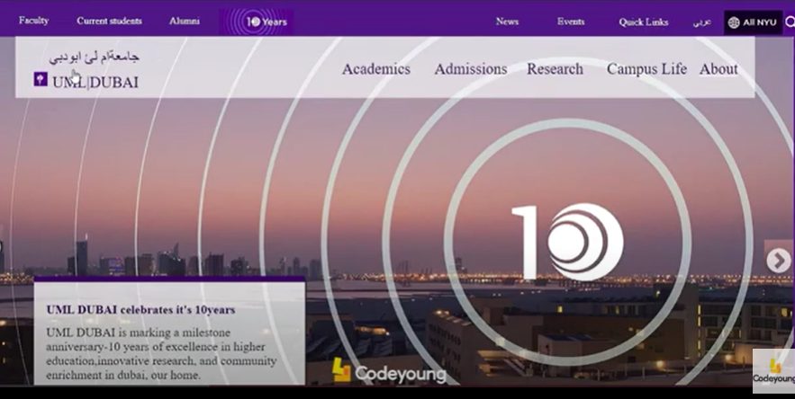Click the Codeyoung logo at bottom center

point(389,372)
